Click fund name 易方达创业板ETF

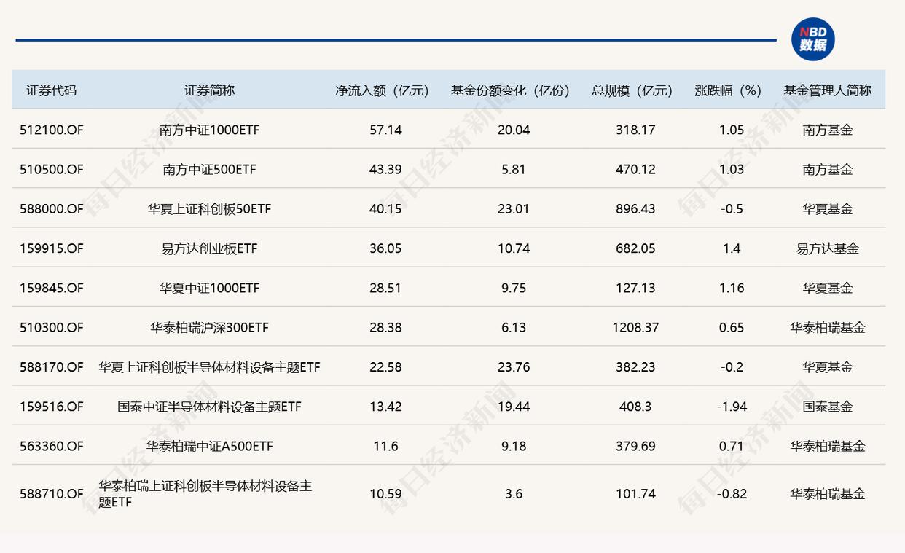(x=209, y=248)
